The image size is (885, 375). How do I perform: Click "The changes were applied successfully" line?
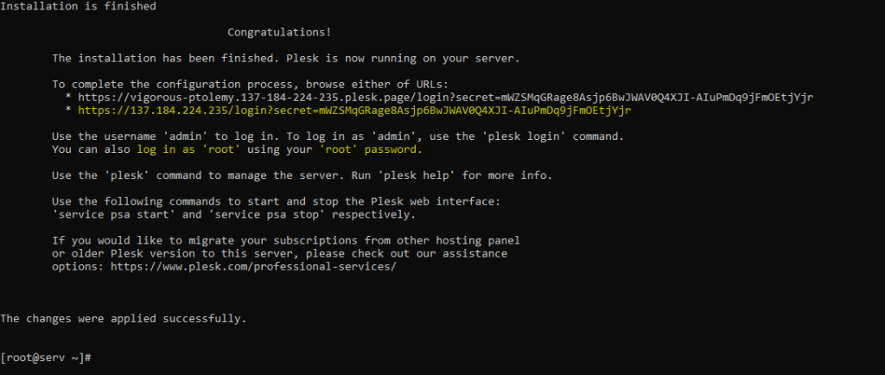[123, 318]
